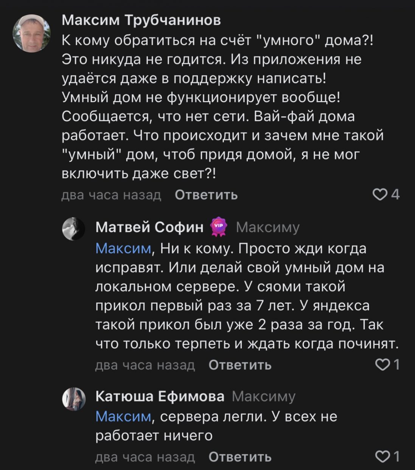Tap Максиму recipient label beside Матвей Софин
Image resolution: width=415 pixels, height=470 pixels.
pyautogui.click(x=268, y=228)
